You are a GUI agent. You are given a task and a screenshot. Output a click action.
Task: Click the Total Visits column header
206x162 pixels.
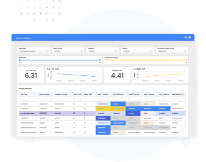click(x=77, y=94)
